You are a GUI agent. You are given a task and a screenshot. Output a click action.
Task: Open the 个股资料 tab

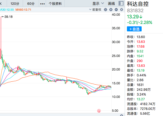click(55, 4)
